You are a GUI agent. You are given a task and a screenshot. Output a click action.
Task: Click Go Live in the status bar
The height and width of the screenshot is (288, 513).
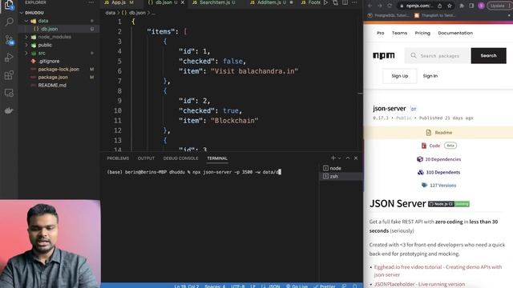(297, 286)
